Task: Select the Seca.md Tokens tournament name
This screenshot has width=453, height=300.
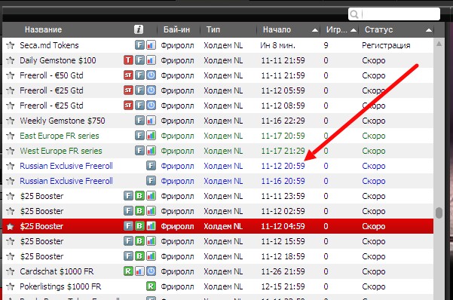Action: tap(49, 45)
